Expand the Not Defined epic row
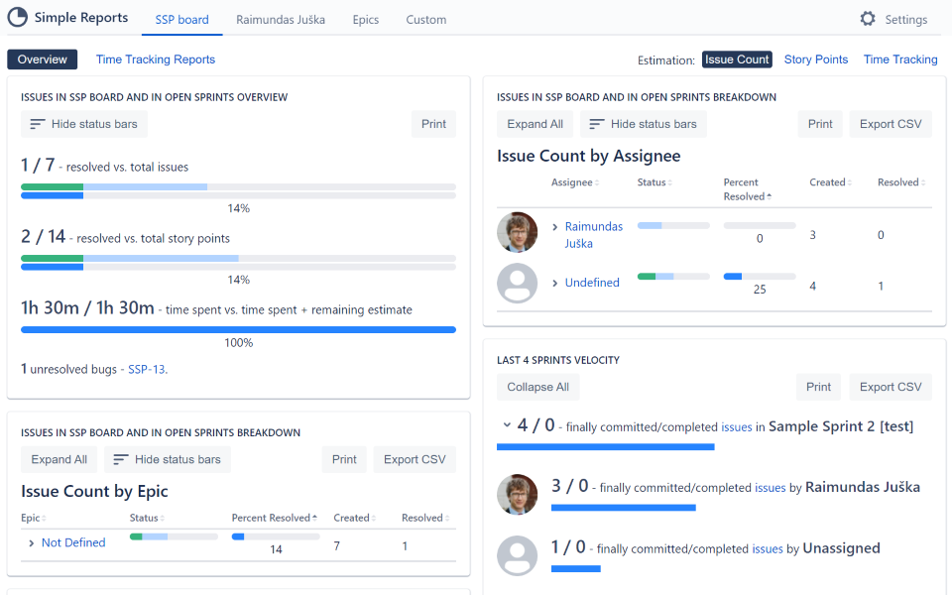Image resolution: width=952 pixels, height=595 pixels. (x=32, y=543)
